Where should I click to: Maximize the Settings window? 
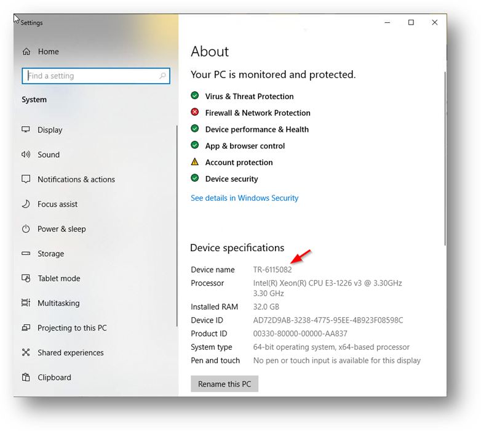coord(411,23)
